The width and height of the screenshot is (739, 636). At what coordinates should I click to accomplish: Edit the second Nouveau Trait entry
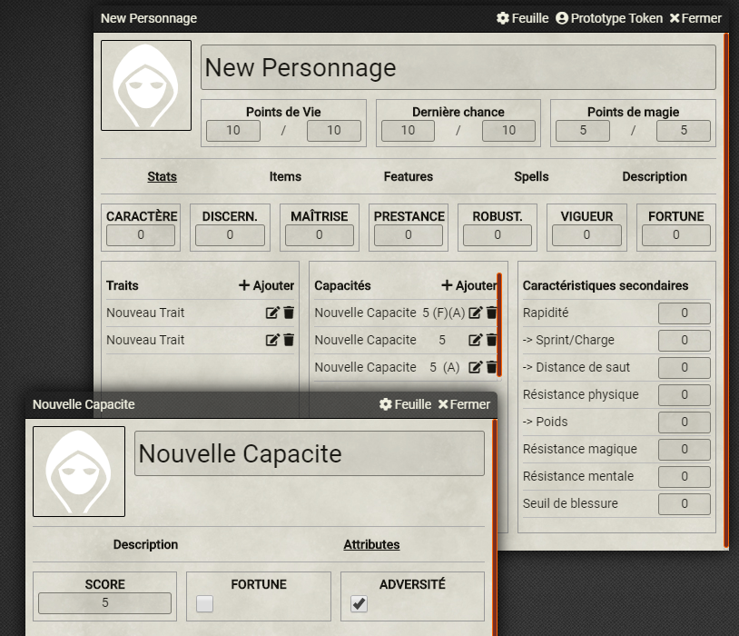pos(271,340)
